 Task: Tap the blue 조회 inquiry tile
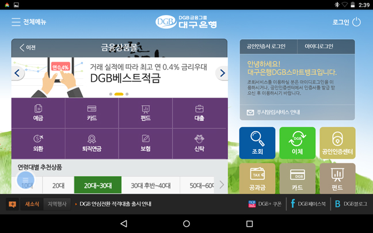click(257, 143)
